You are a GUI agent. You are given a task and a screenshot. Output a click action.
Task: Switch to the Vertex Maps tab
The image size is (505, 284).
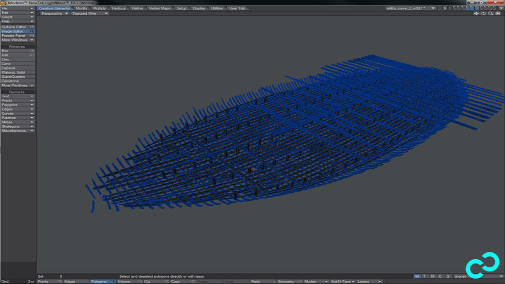[x=160, y=8]
